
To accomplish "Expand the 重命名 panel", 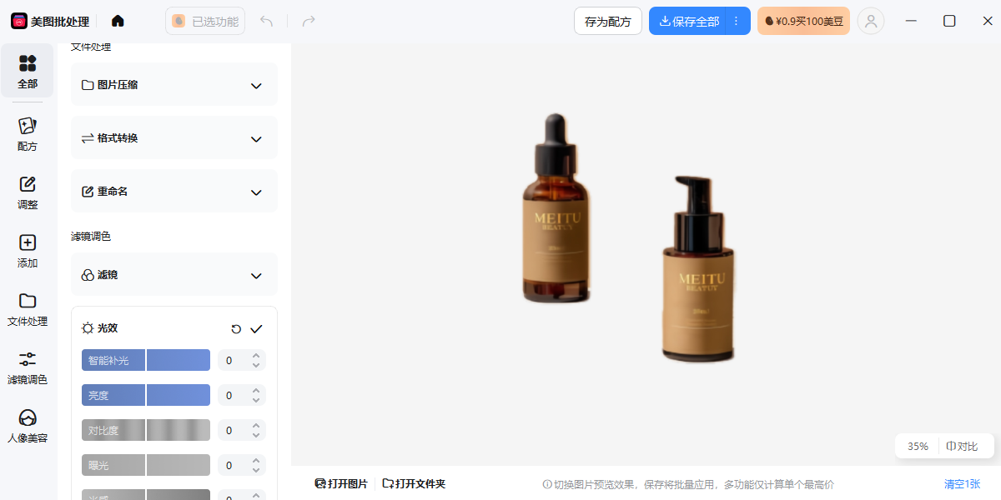I will [256, 192].
